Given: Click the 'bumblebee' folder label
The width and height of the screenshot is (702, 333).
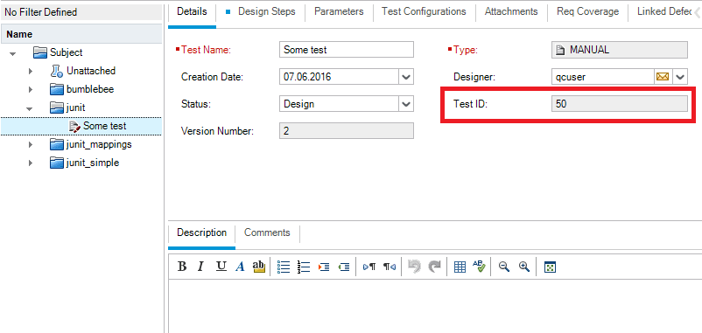Looking at the screenshot, I should pyautogui.click(x=90, y=89).
